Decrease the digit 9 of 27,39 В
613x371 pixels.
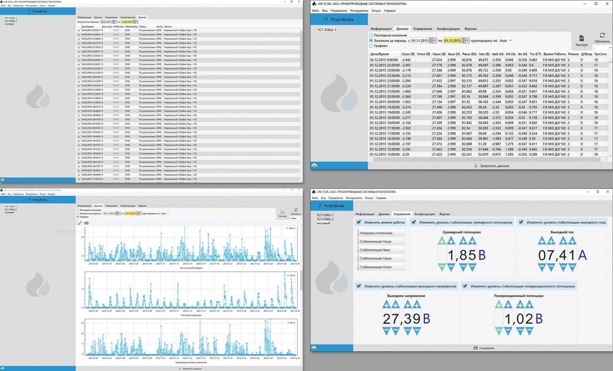[x=416, y=331]
